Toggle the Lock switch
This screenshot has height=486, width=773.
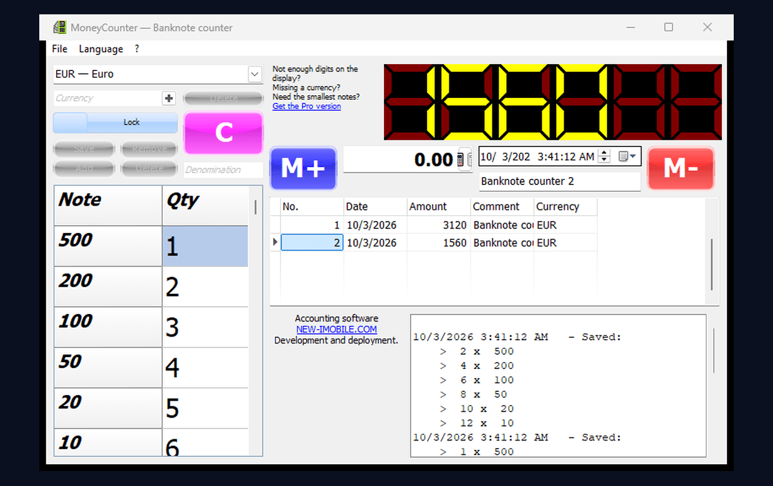coord(115,122)
